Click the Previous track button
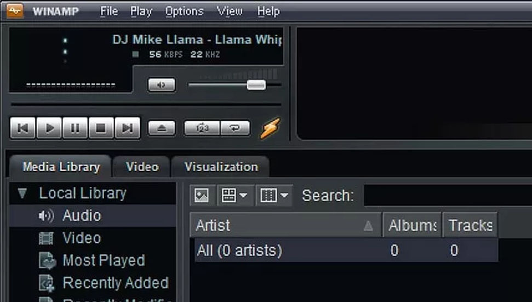Screen dimensions: 532x302 click(x=23, y=128)
